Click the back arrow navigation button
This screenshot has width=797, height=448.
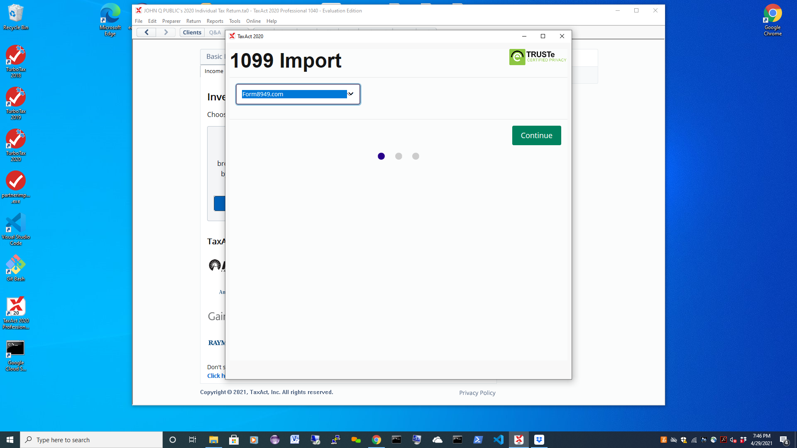click(x=147, y=32)
